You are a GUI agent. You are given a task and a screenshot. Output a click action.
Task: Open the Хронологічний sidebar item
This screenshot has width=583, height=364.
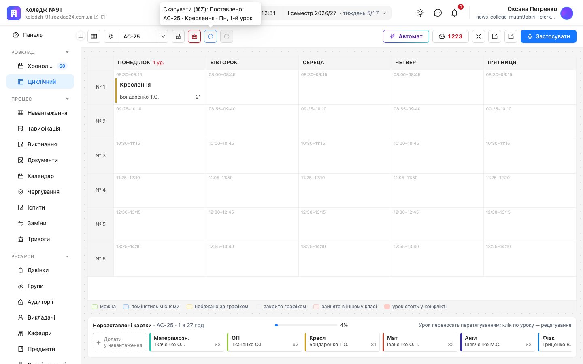pyautogui.click(x=40, y=66)
